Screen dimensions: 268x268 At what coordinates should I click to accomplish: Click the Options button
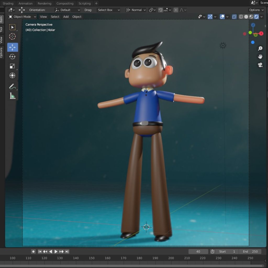click(256, 10)
